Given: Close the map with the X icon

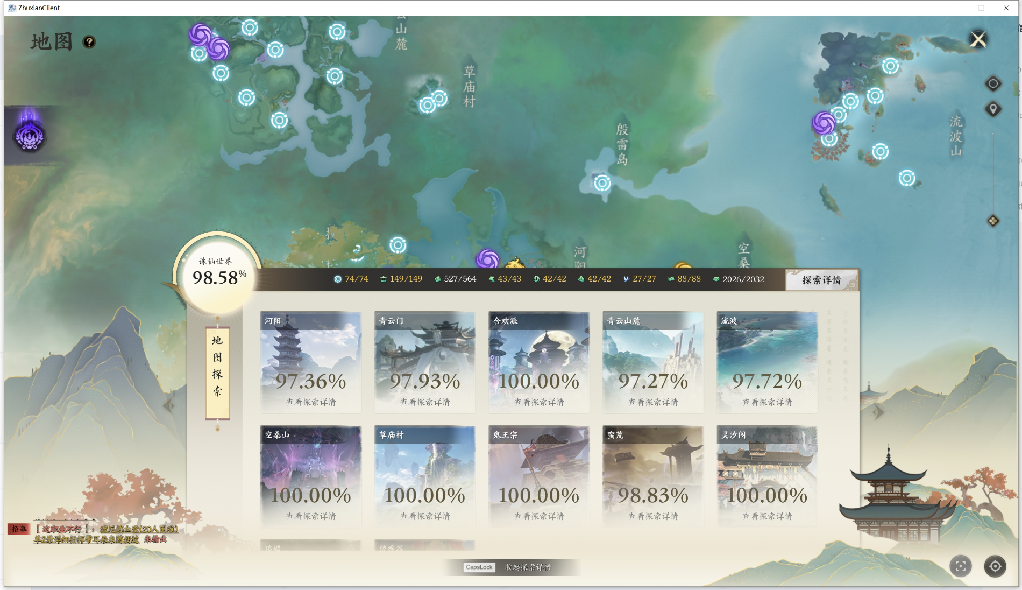Looking at the screenshot, I should (x=978, y=39).
